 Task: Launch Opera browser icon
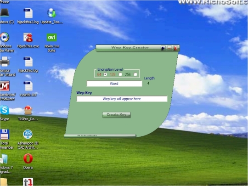pos(28,158)
